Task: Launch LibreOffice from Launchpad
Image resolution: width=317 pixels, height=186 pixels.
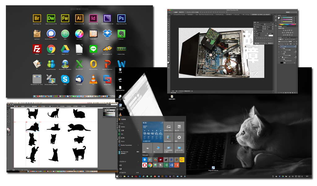Action: (x=79, y=49)
